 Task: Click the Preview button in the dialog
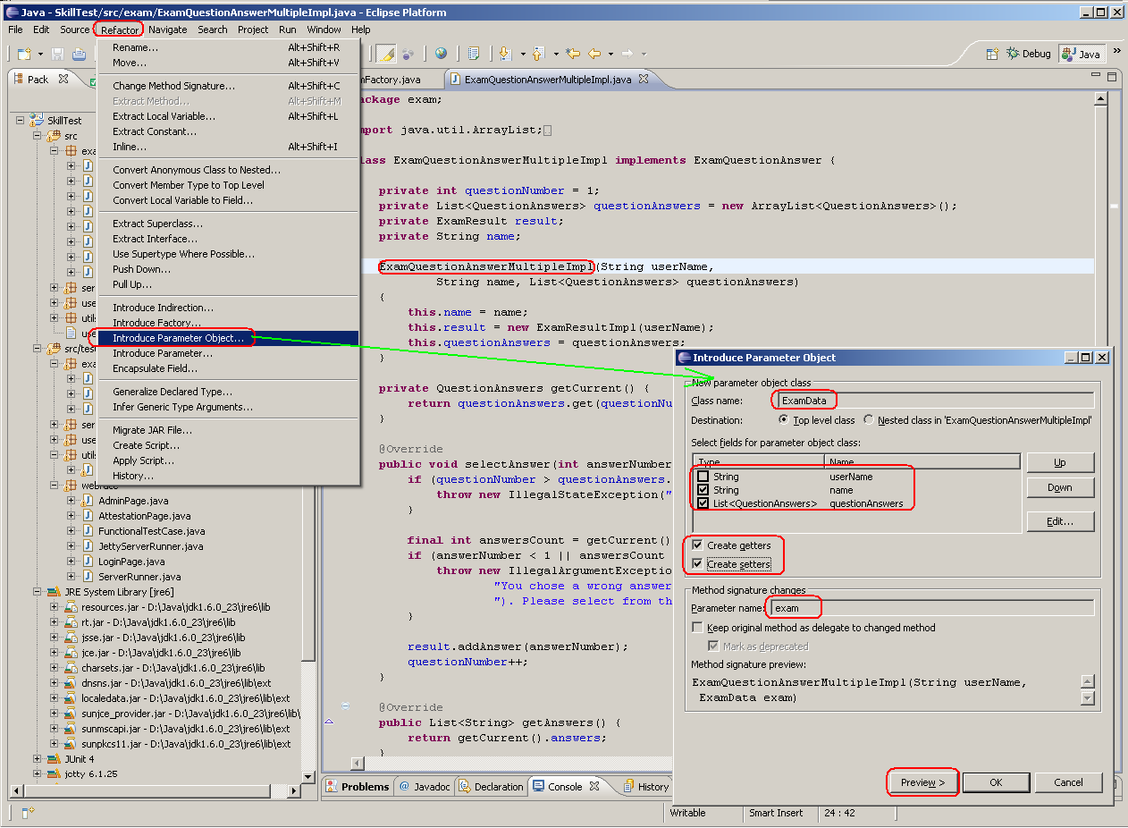point(922,782)
